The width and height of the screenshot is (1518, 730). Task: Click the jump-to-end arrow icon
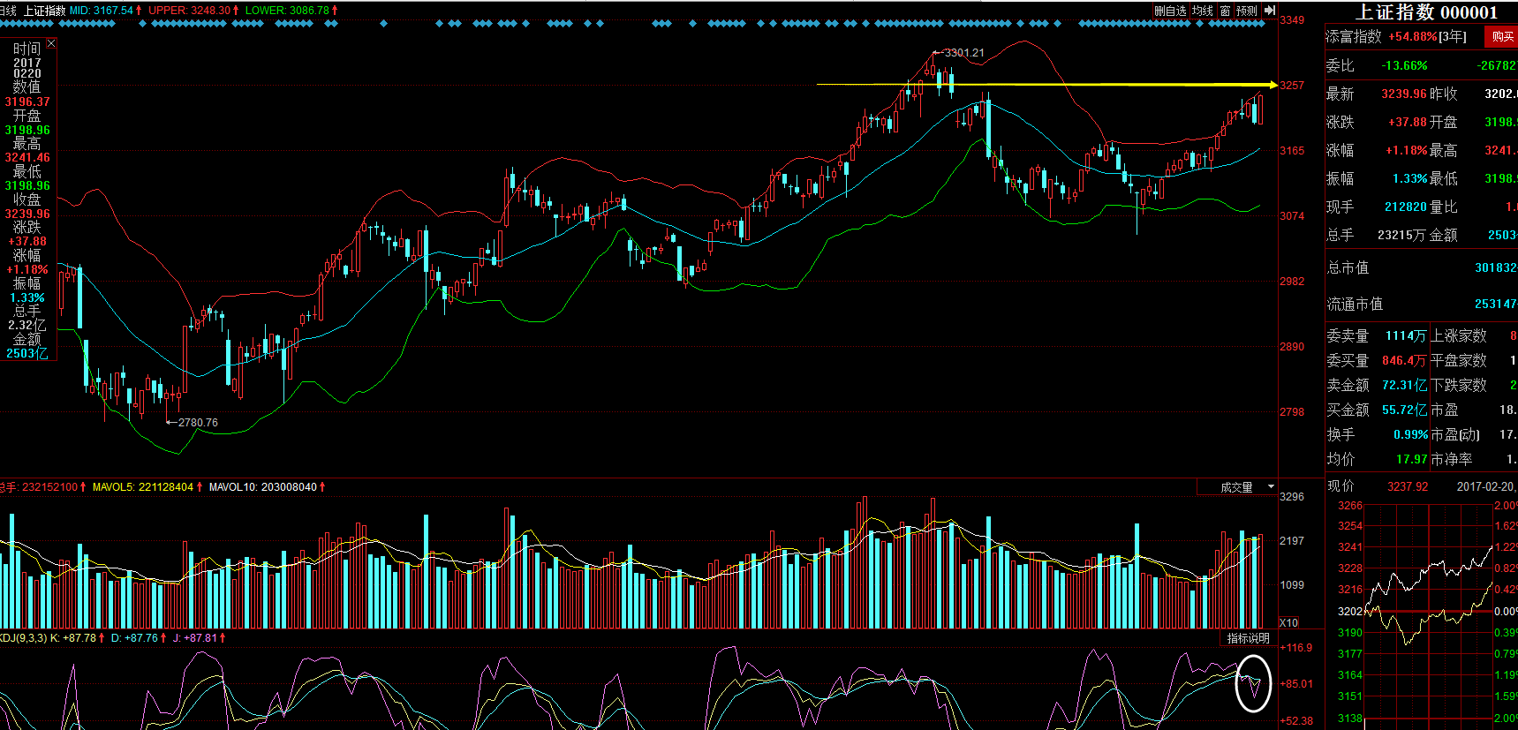1270,11
